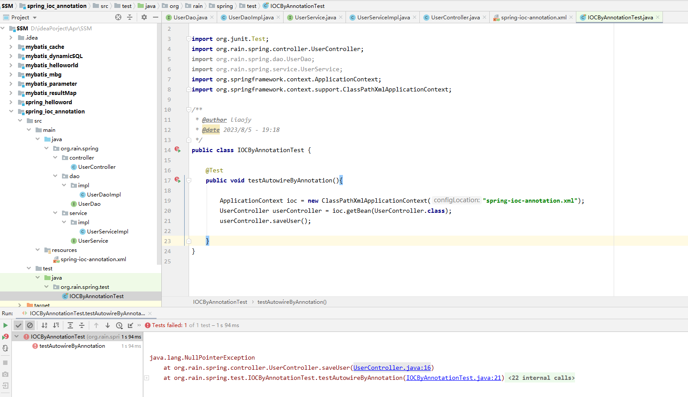The width and height of the screenshot is (688, 397).
Task: Select the IOCByAnnotationTest.java editor tab
Action: coord(620,18)
